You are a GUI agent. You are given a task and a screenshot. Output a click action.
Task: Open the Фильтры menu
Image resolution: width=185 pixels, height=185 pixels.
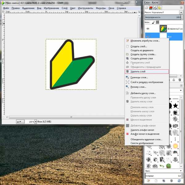click(x=101, y=8)
